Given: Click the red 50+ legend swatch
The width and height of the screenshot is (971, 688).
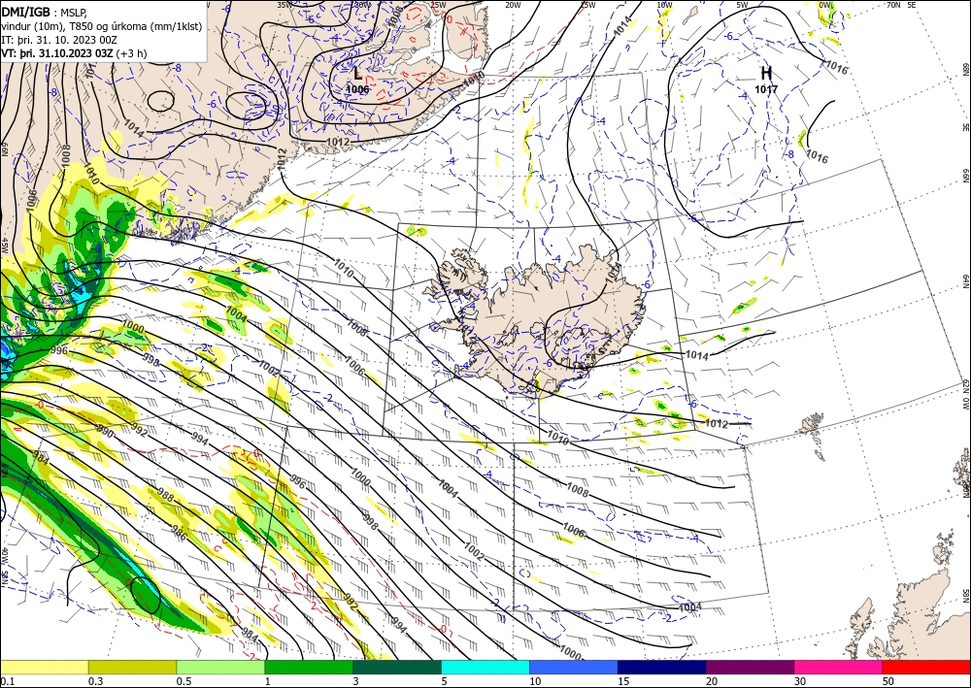Looking at the screenshot, I should pyautogui.click(x=926, y=667).
